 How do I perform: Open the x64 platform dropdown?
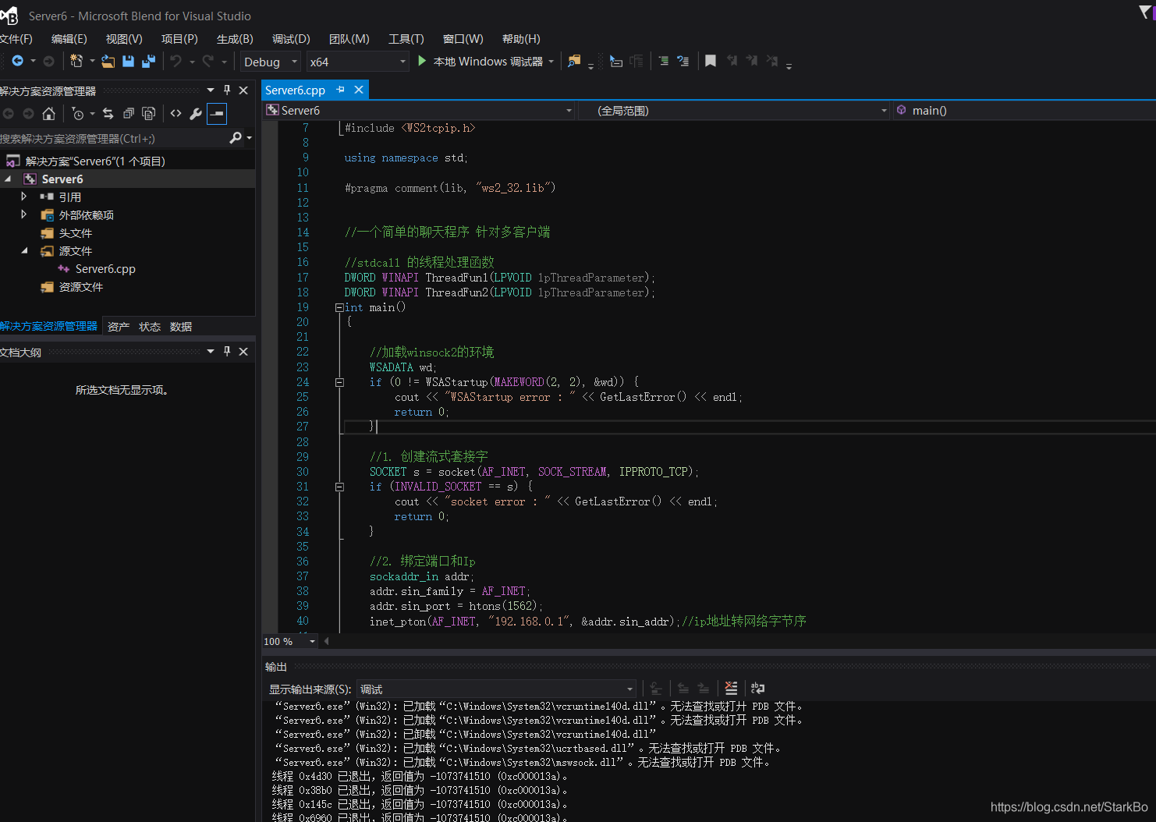[x=357, y=62]
